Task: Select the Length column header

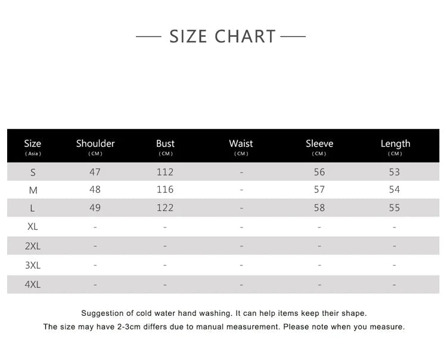Action: pyautogui.click(x=395, y=146)
